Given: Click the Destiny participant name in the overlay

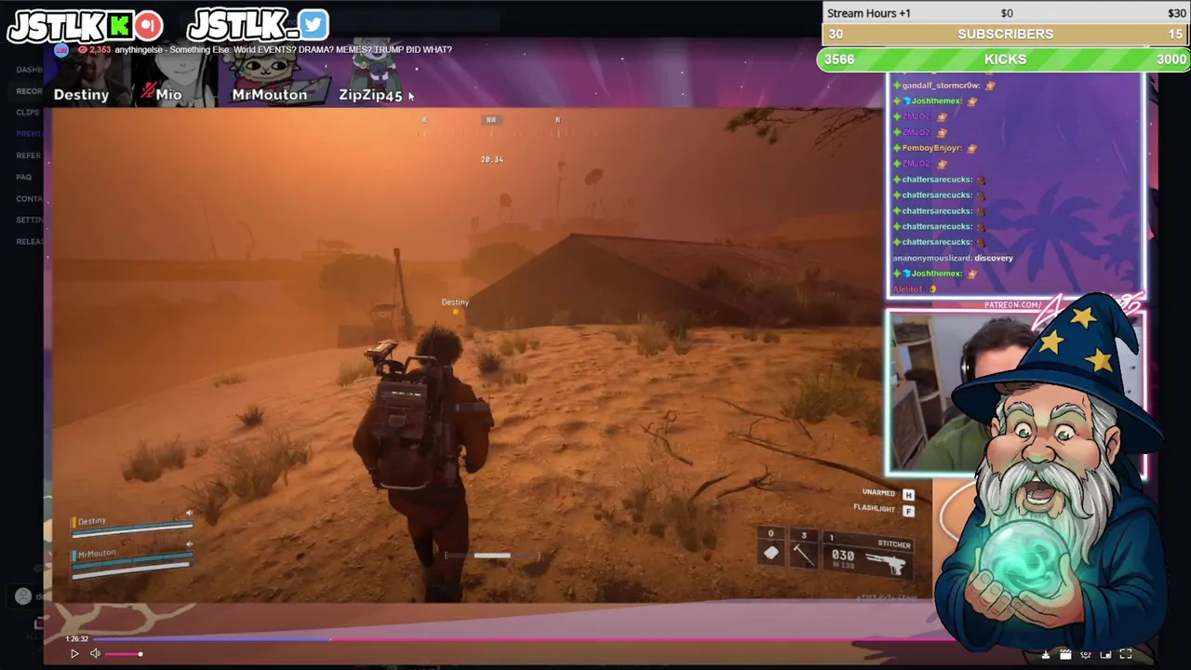Looking at the screenshot, I should coord(81,94).
